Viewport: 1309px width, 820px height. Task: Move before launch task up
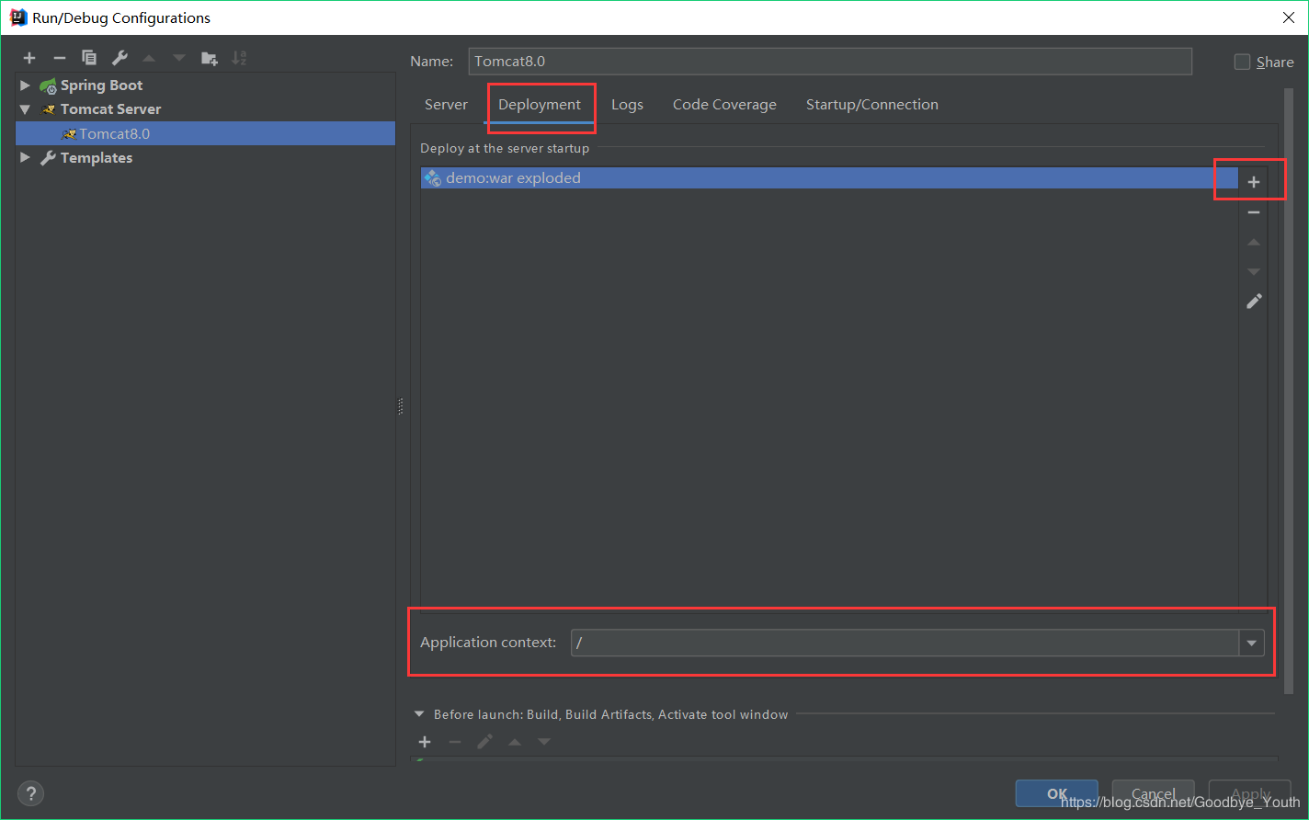(x=515, y=742)
